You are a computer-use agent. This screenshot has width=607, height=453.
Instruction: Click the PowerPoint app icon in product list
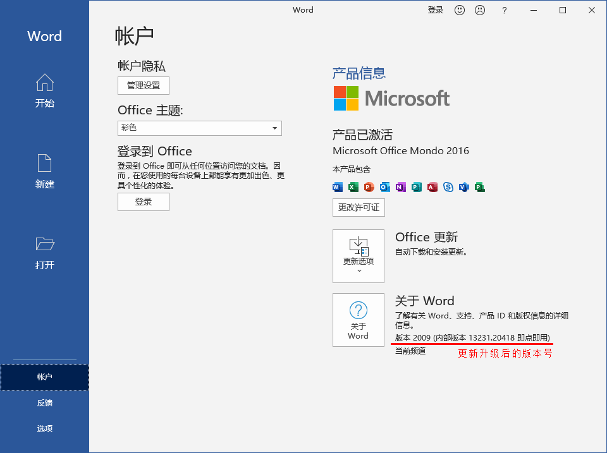tap(369, 187)
